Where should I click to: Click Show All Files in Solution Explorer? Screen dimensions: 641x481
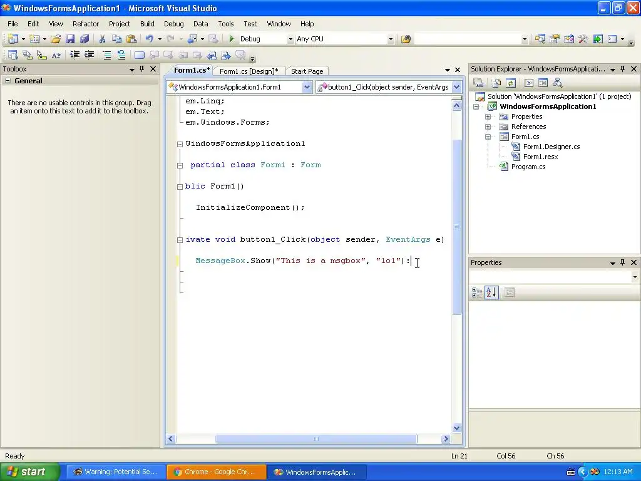tap(496, 83)
